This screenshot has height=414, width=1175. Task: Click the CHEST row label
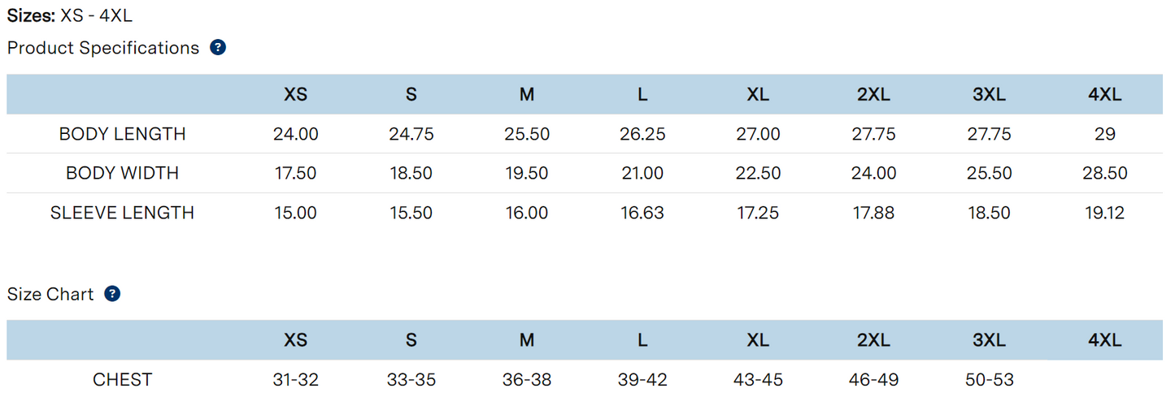pyautogui.click(x=123, y=379)
